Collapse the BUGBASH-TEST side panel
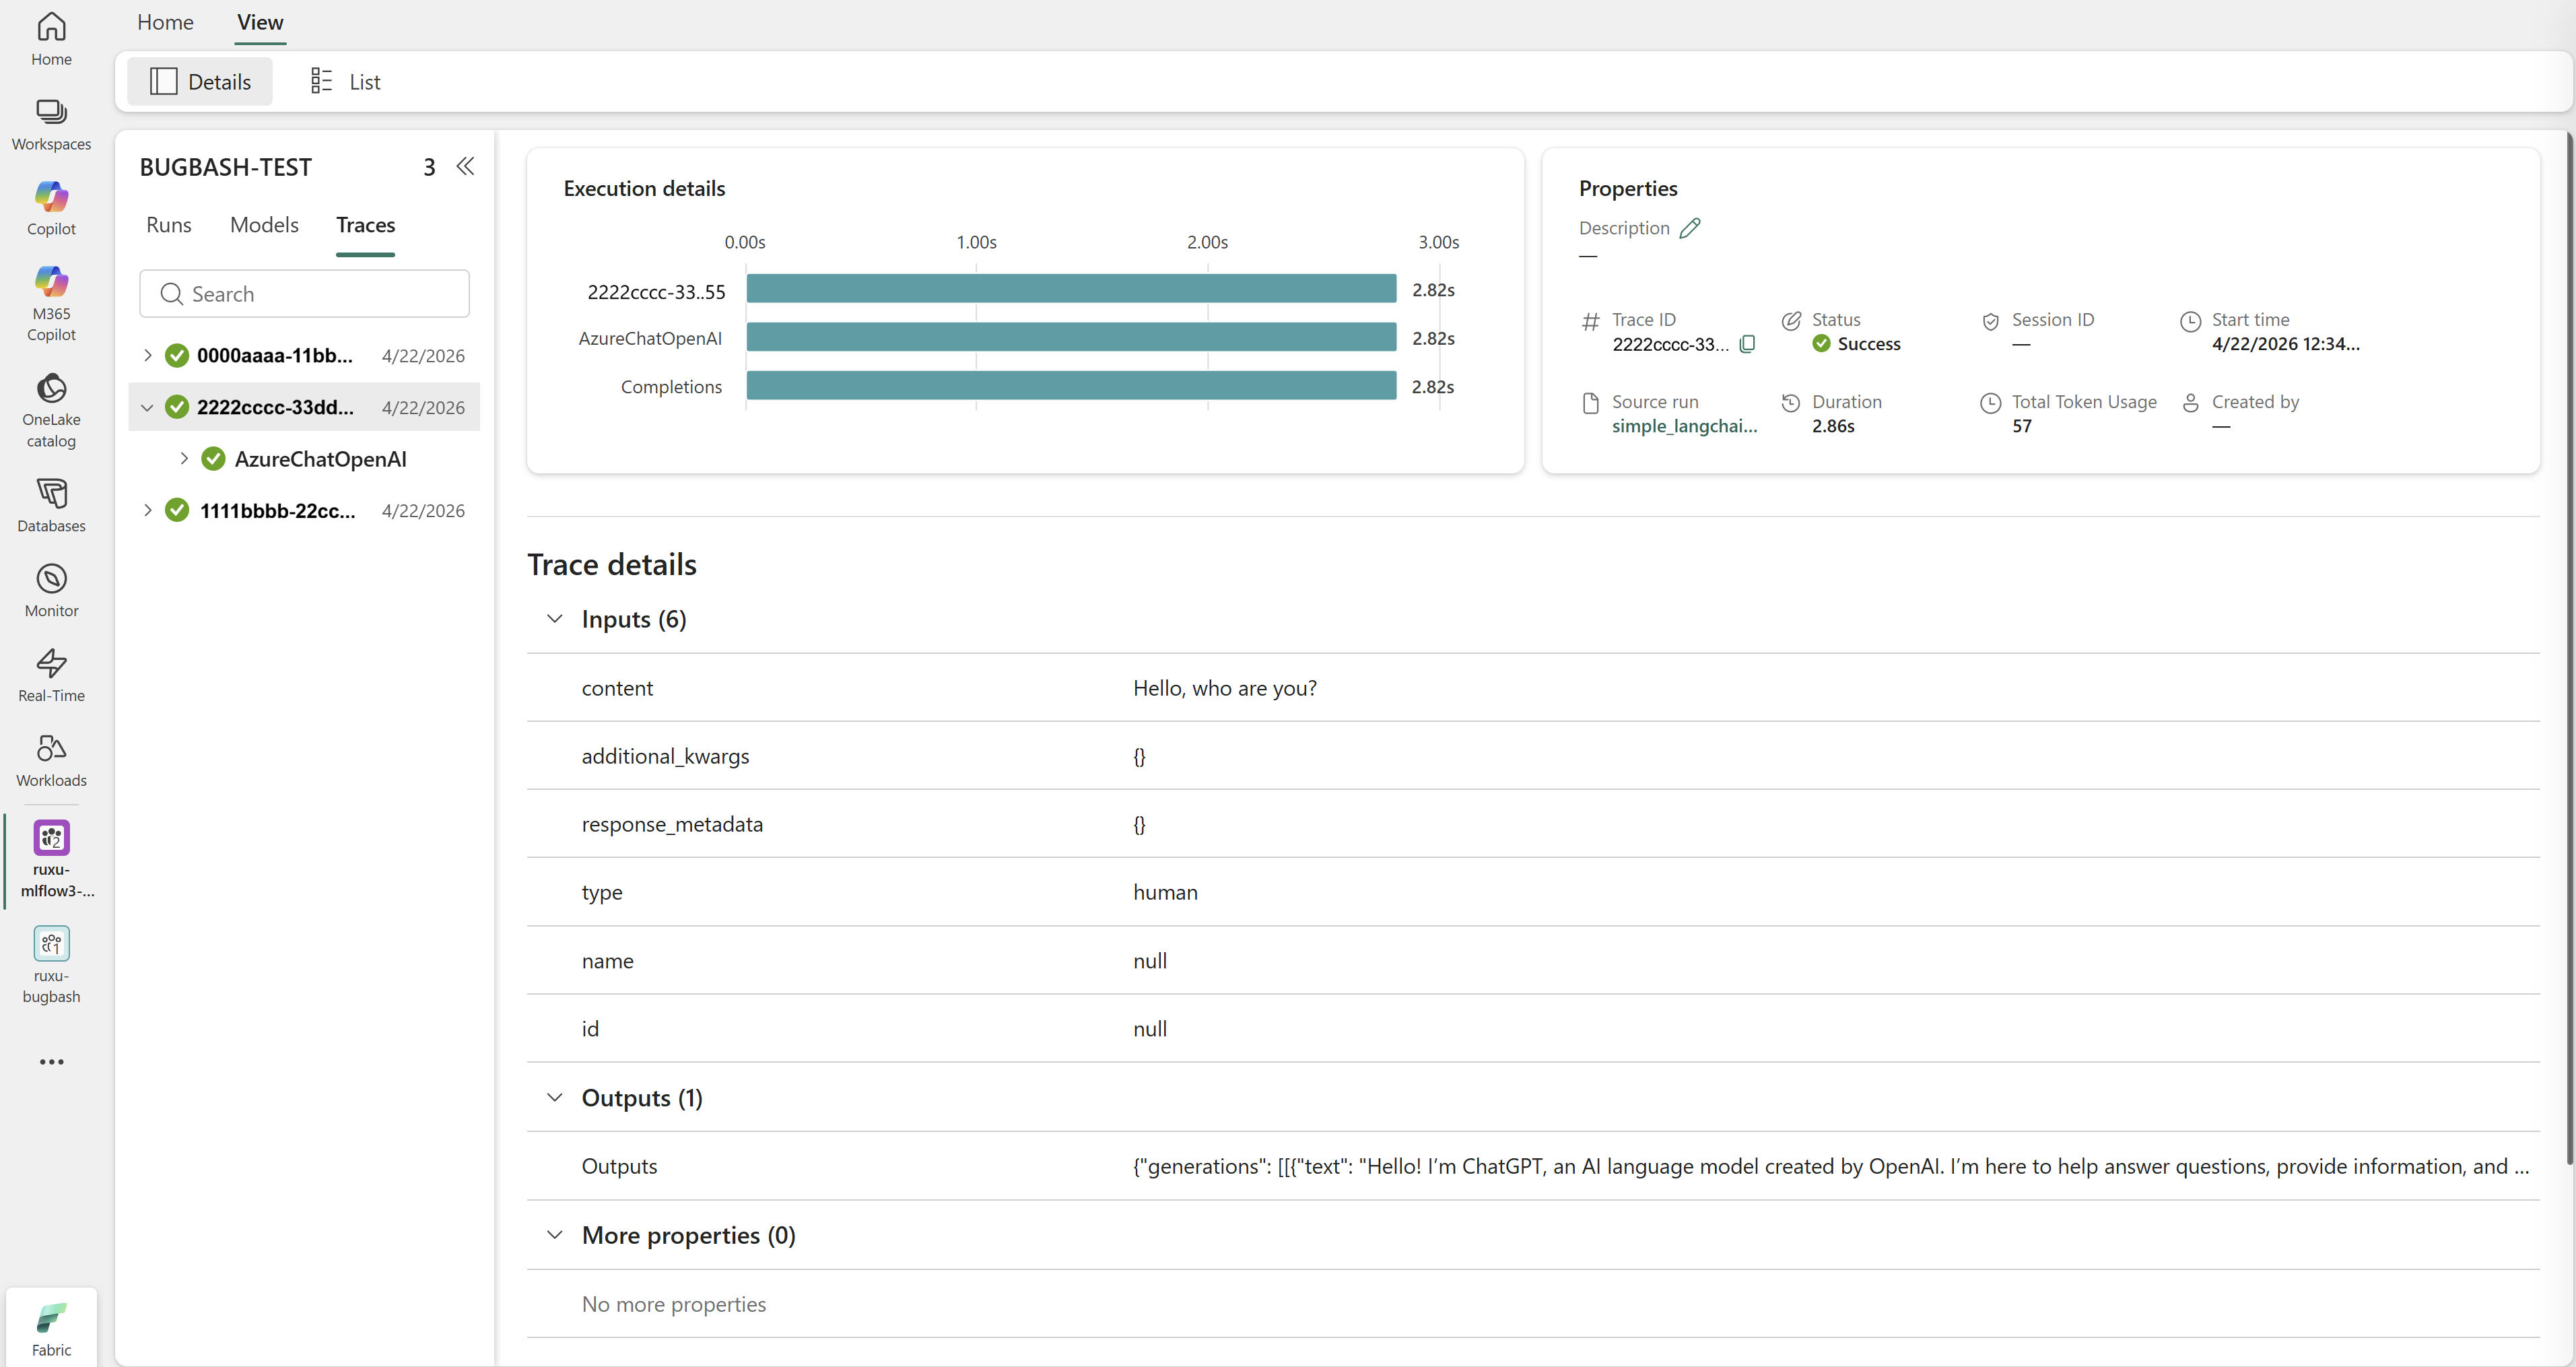The width and height of the screenshot is (2576, 1367). point(465,166)
